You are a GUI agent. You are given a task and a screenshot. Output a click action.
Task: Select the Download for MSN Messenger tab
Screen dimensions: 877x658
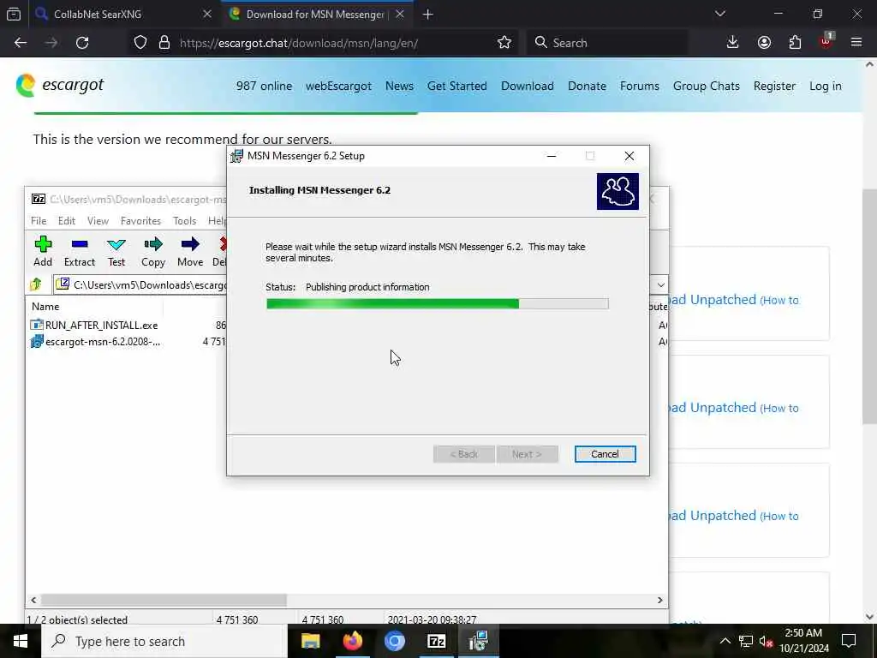[x=316, y=14]
